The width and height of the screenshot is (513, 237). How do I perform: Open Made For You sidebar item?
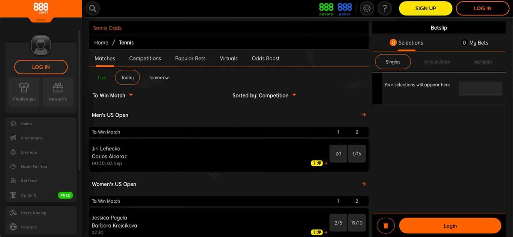click(x=41, y=166)
